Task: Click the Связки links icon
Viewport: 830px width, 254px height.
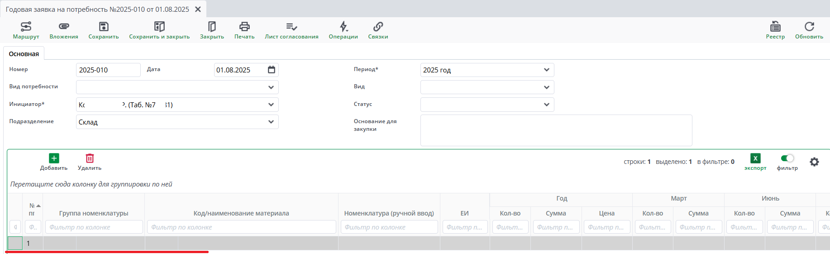Action: coord(378,27)
